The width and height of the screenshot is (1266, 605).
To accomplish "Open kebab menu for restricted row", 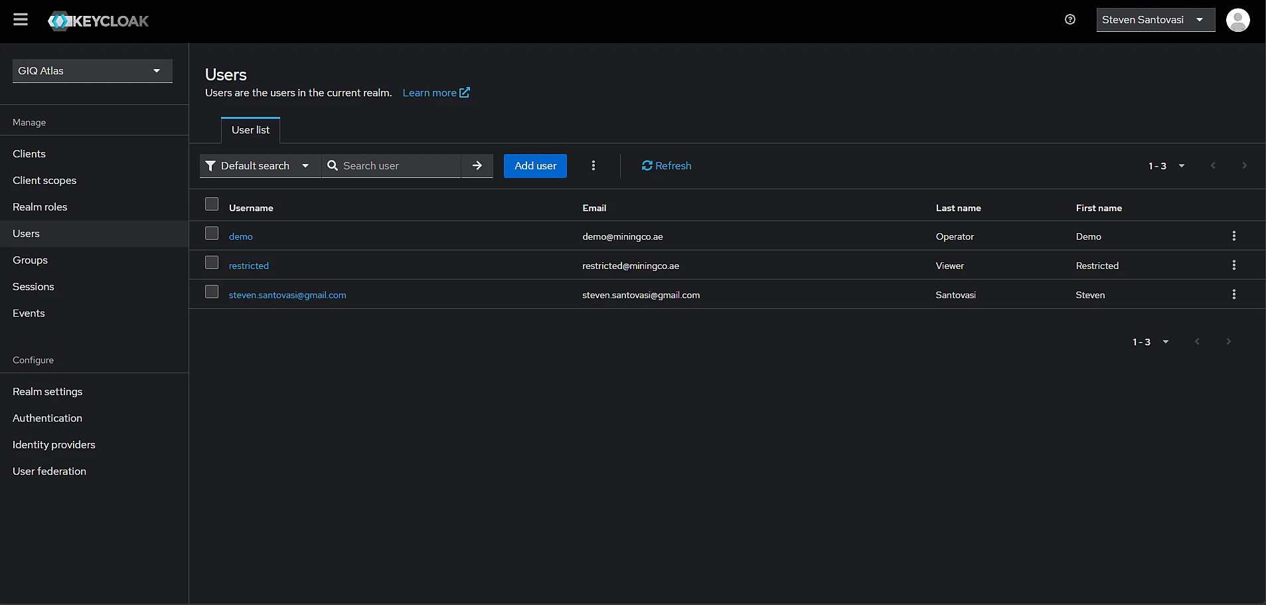I will click(1234, 265).
